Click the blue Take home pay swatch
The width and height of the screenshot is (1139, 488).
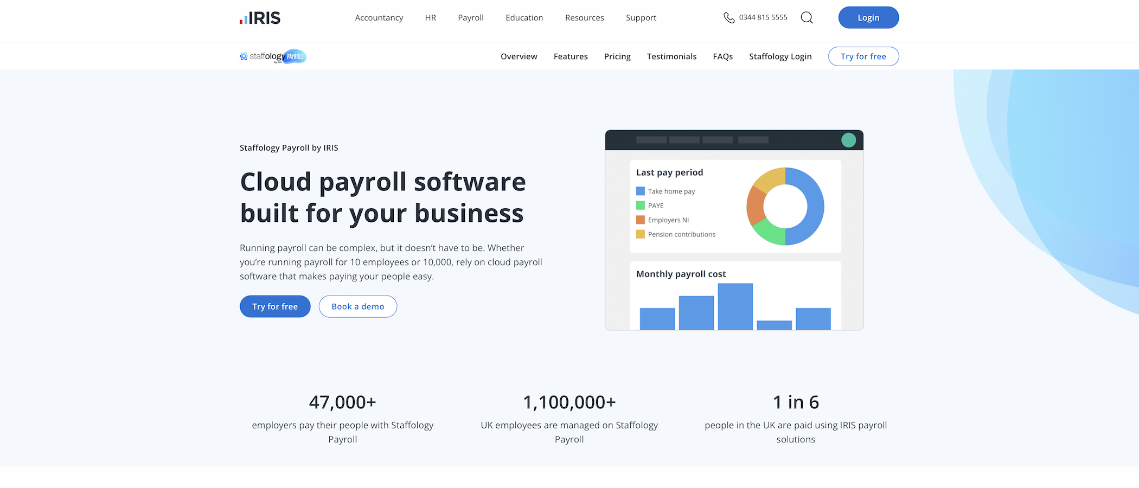point(641,191)
